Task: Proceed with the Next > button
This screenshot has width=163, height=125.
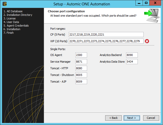Action: click(x=132, y=118)
